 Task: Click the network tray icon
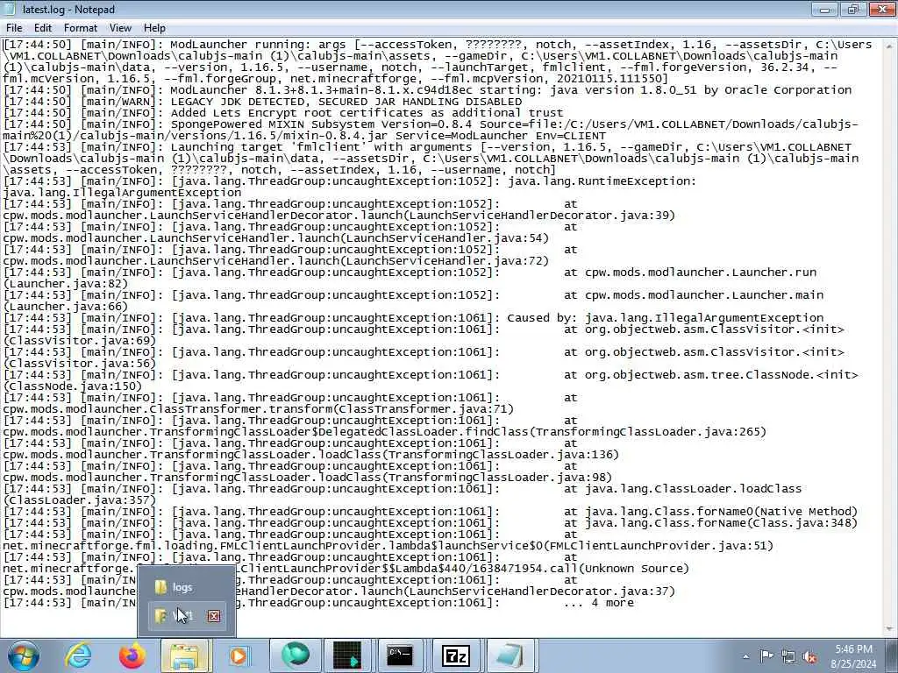pyautogui.click(x=788, y=656)
